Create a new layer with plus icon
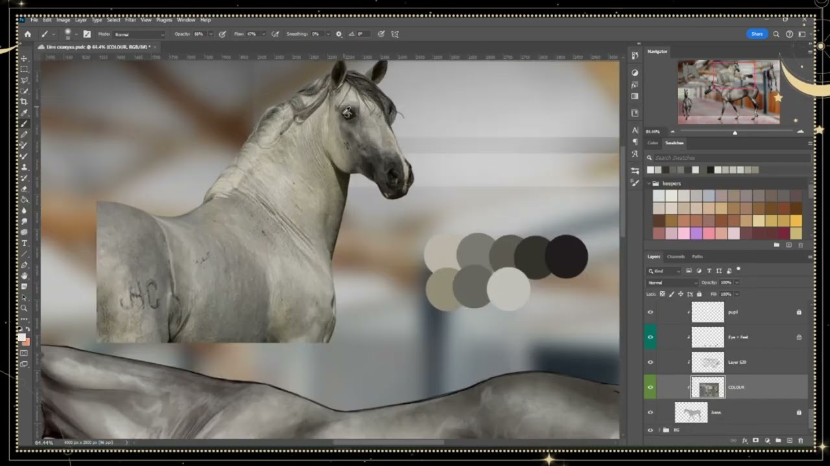Viewport: 830px width, 466px height. tap(789, 440)
